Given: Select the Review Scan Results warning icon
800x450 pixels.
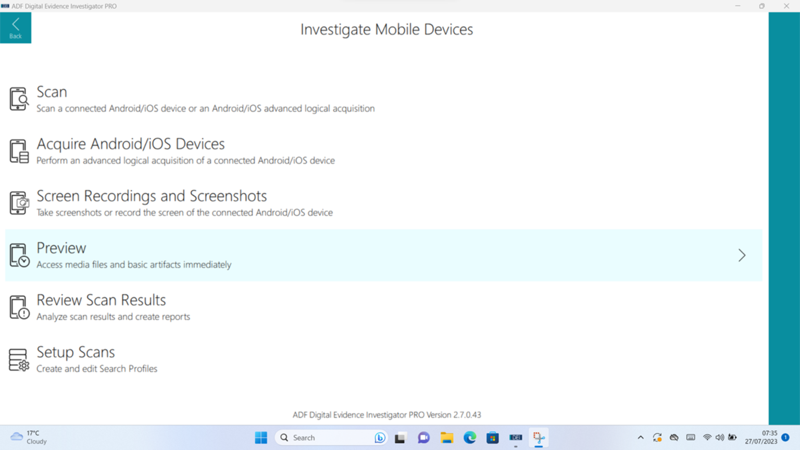Looking at the screenshot, I should click(19, 307).
